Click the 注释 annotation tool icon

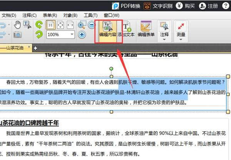tap(164, 26)
